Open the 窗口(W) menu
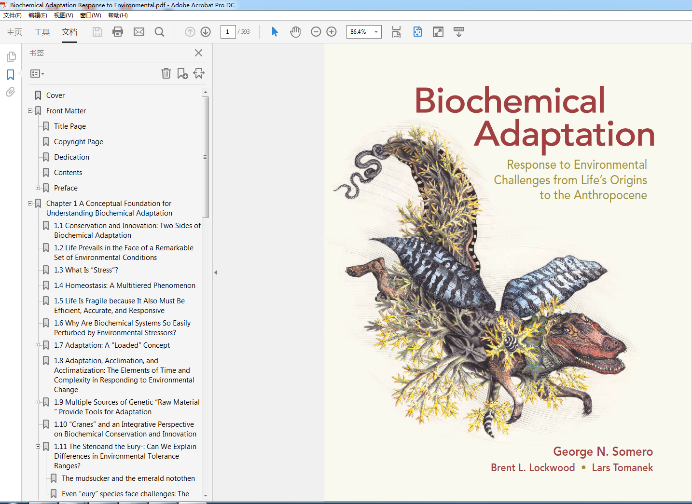The height and width of the screenshot is (504, 692). [90, 15]
